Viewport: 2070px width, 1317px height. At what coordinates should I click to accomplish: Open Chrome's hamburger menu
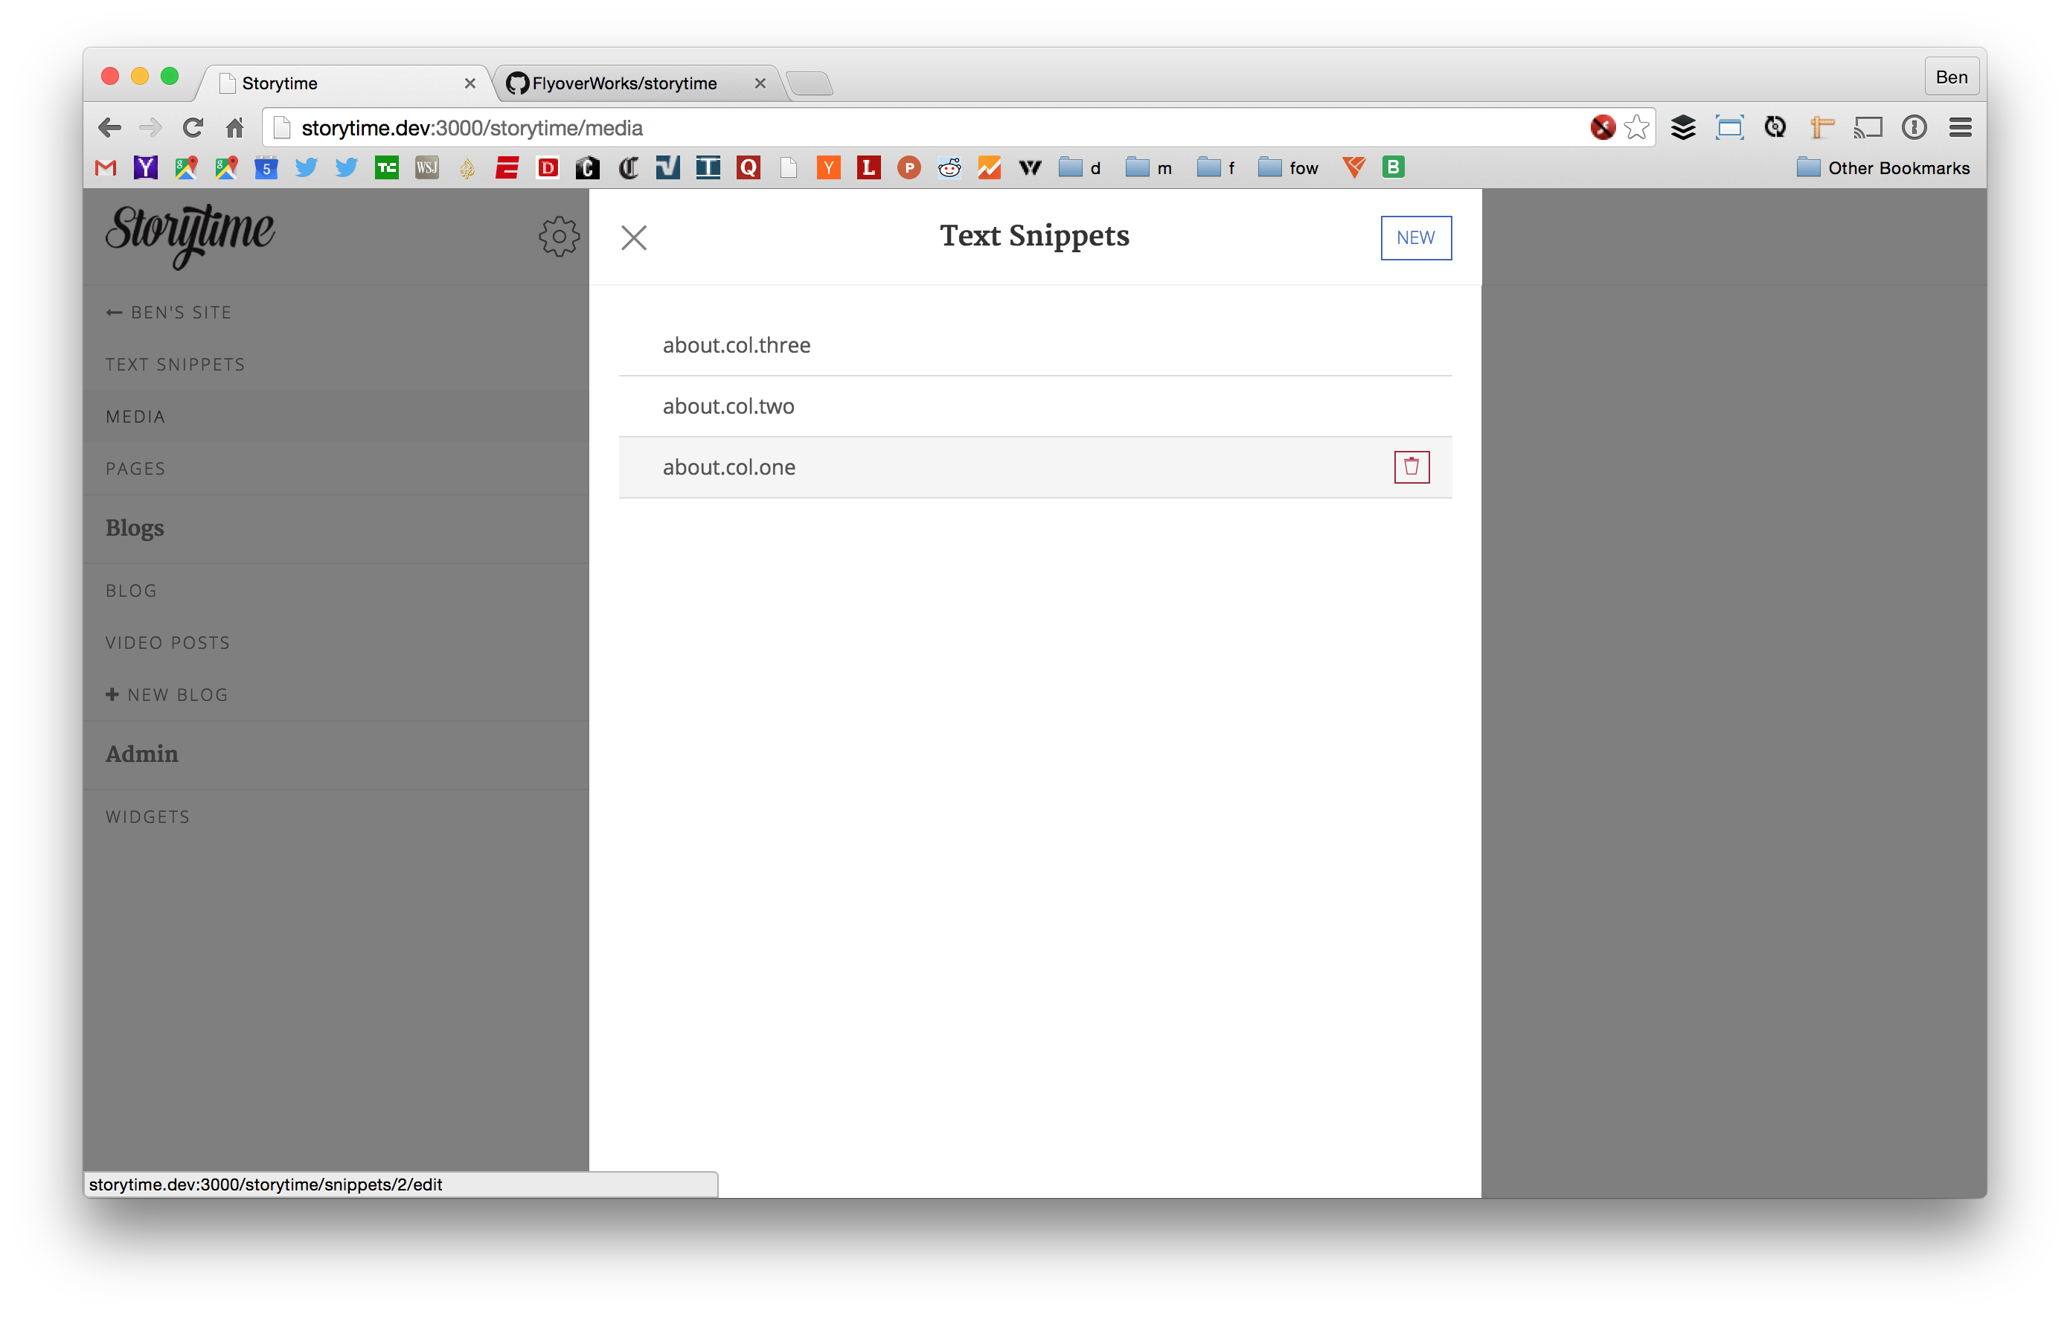1959,128
